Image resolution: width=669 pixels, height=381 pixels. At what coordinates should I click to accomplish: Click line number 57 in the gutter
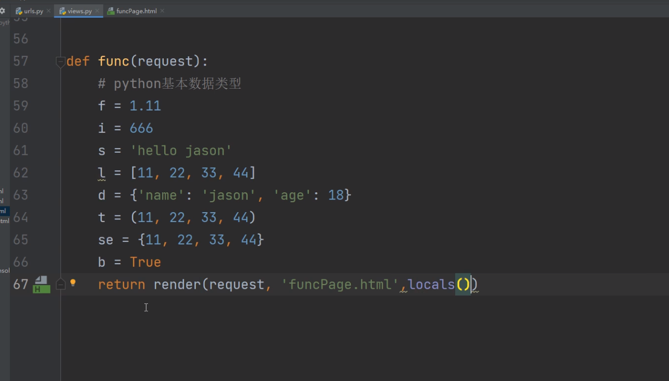click(20, 62)
